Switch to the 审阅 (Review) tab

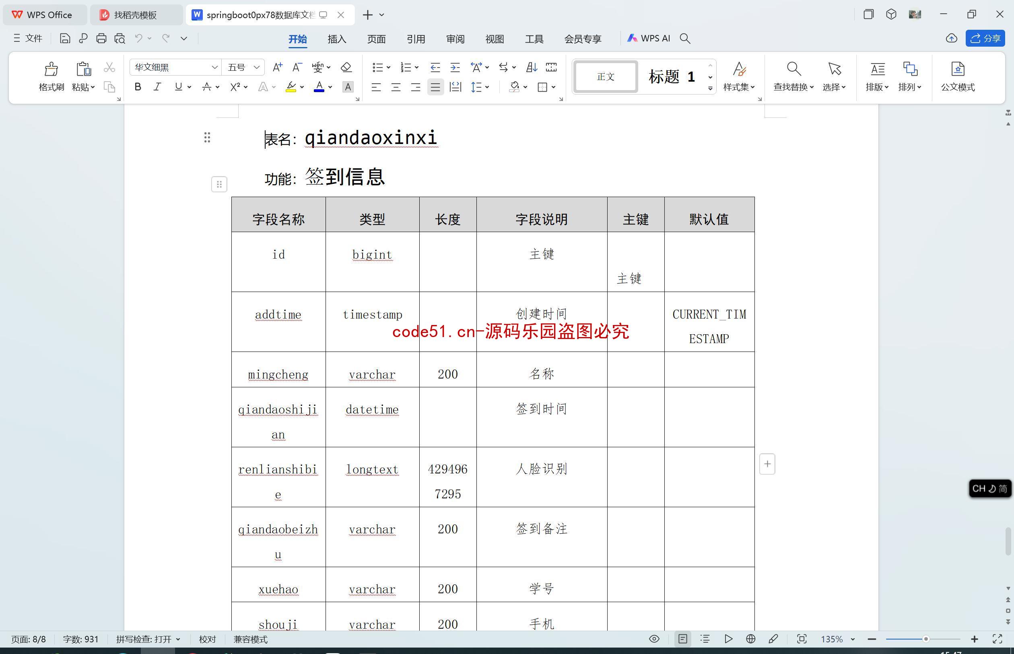pos(455,39)
